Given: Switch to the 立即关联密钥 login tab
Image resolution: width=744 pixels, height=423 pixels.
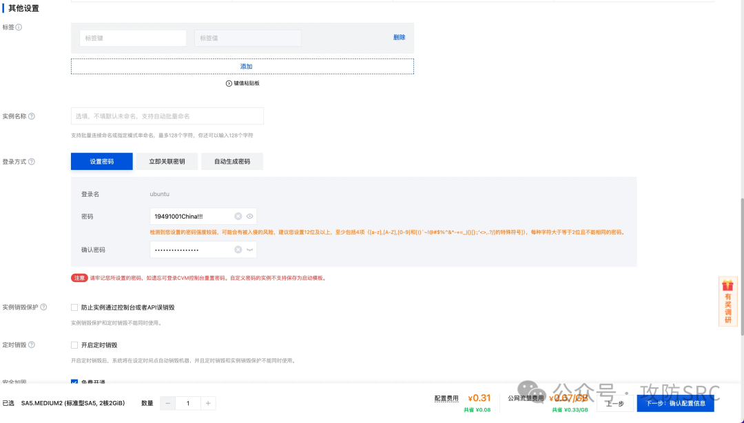Looking at the screenshot, I should [x=166, y=161].
